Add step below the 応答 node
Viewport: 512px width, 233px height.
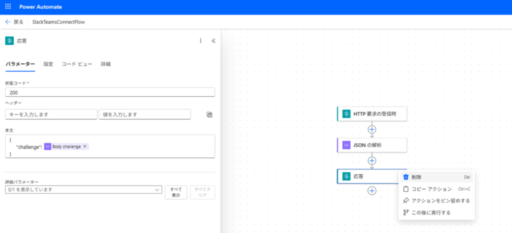(372, 191)
